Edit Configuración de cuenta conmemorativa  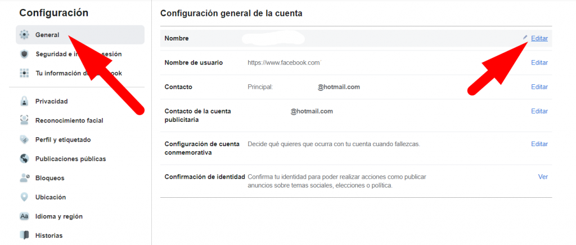[539, 144]
